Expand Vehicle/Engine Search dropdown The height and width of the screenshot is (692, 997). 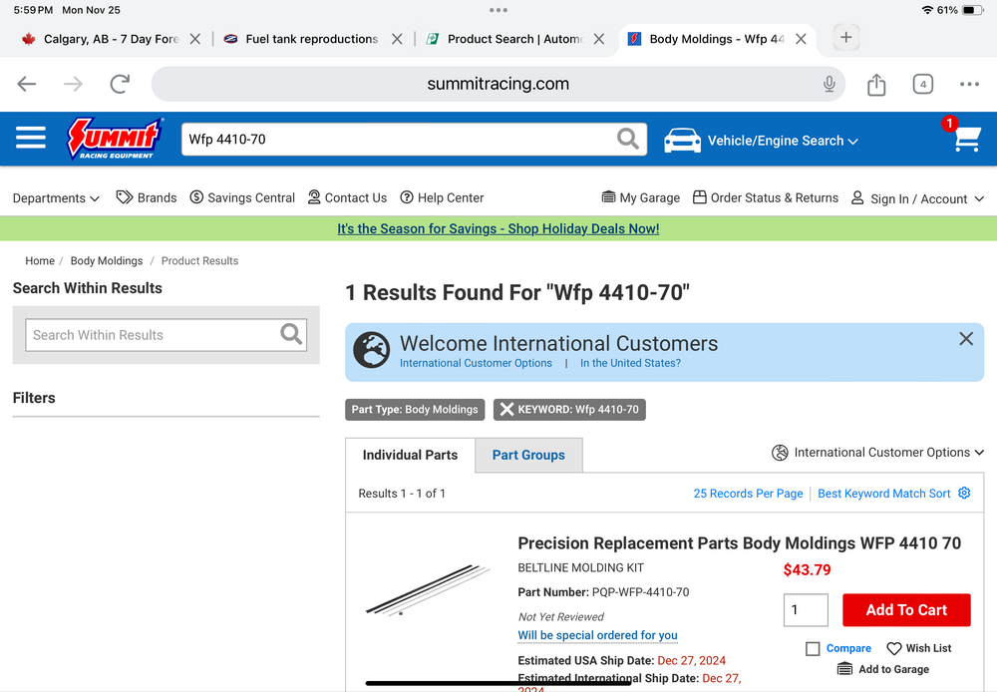tap(761, 141)
